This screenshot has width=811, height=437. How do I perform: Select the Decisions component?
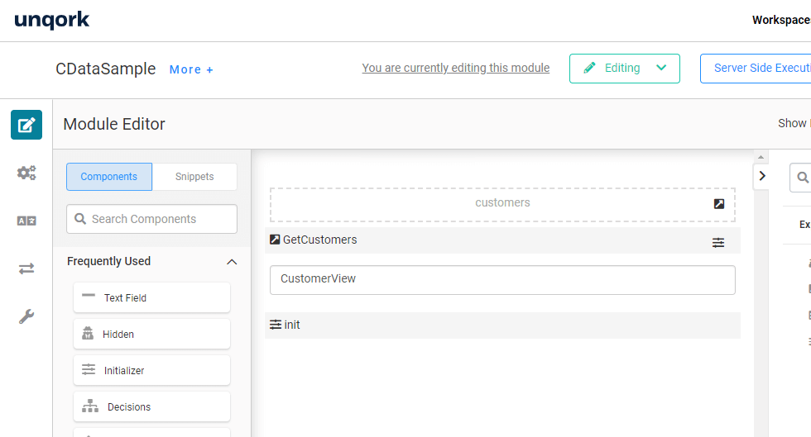[151, 406]
